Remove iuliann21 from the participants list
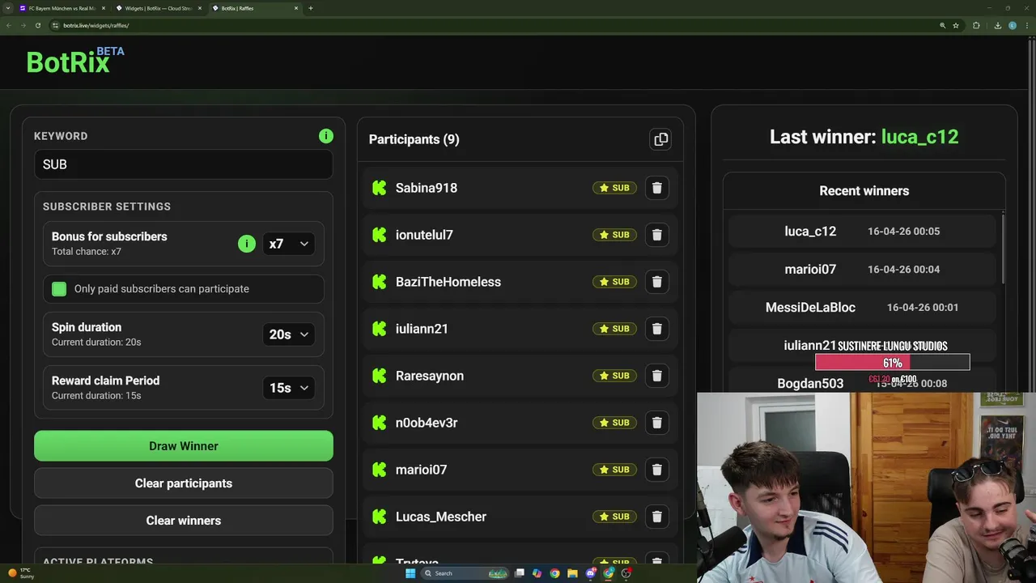This screenshot has width=1036, height=583. 656,329
